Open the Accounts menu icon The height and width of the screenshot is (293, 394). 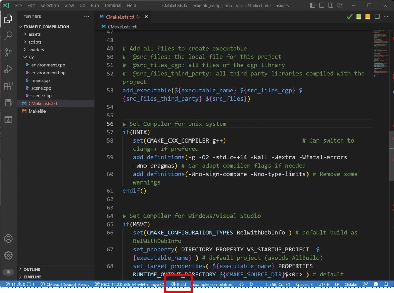[8, 239]
